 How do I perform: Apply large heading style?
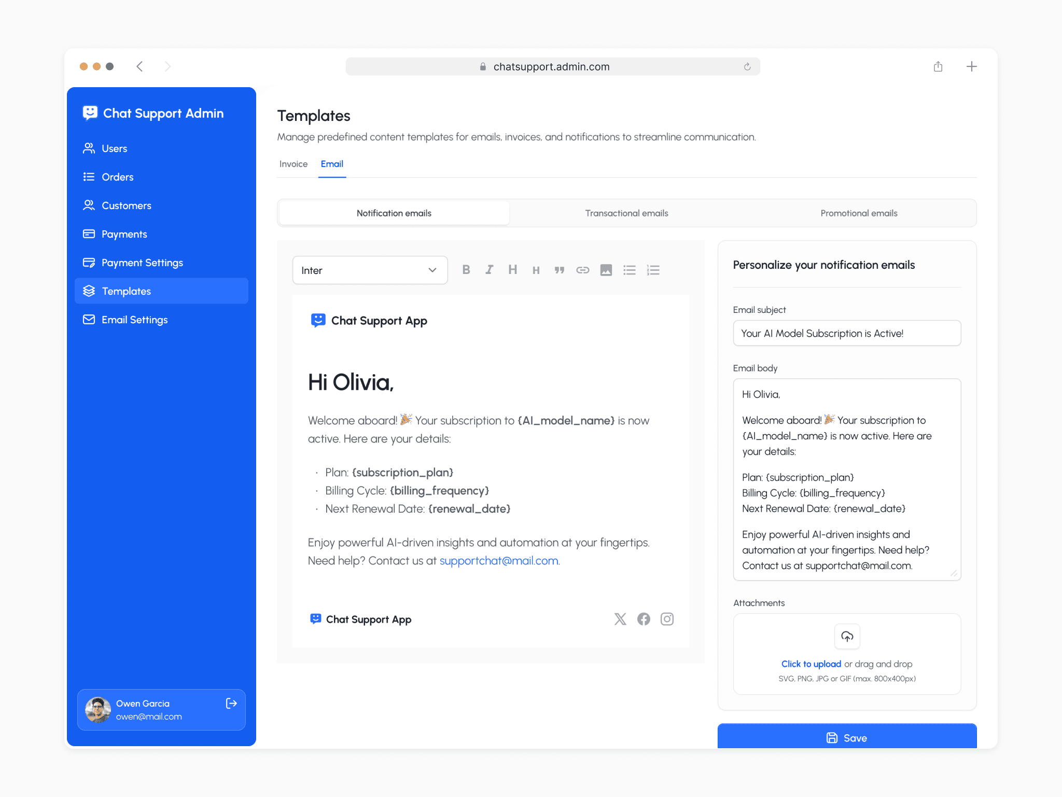pos(512,270)
